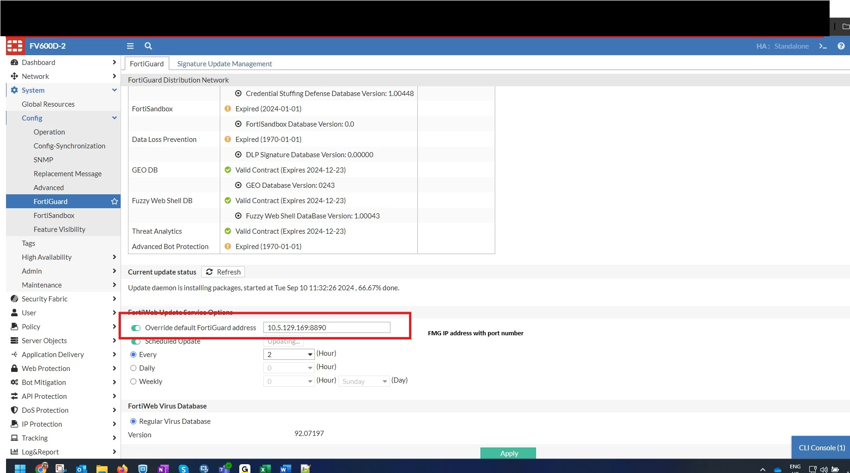This screenshot has height=473, width=850.
Task: Click the Application Delivery icon
Action: tap(14, 354)
